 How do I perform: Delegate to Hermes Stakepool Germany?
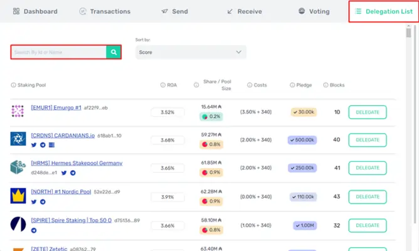tap(368, 168)
